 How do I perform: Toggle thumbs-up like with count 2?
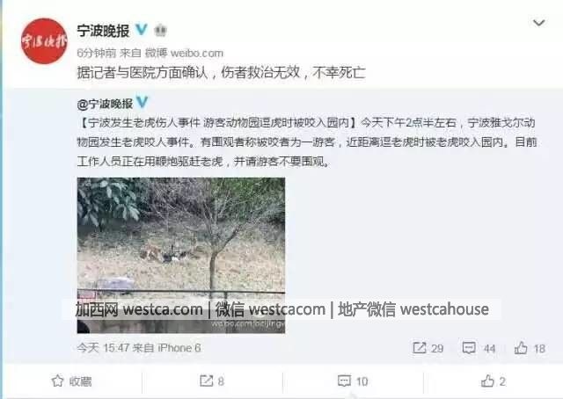pyautogui.click(x=493, y=381)
